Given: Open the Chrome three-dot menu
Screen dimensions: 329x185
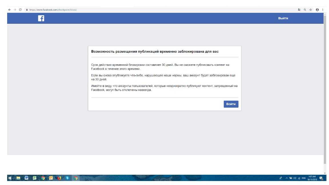Looking at the screenshot, I should point(323,10).
